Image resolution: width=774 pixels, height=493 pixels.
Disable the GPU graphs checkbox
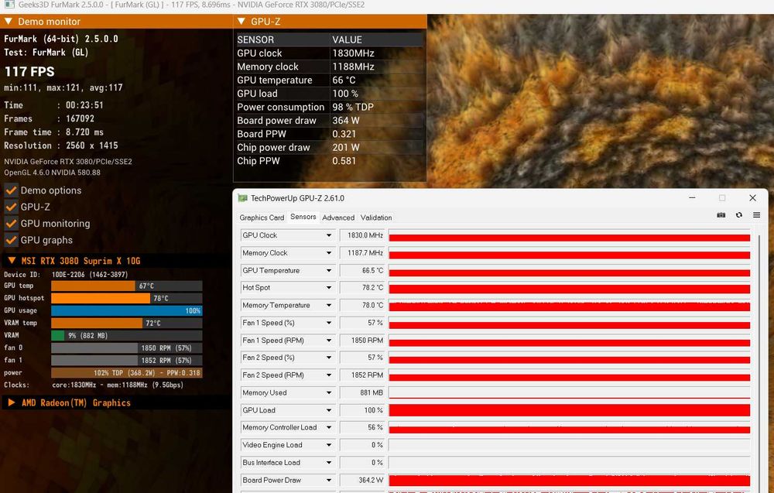tap(11, 241)
